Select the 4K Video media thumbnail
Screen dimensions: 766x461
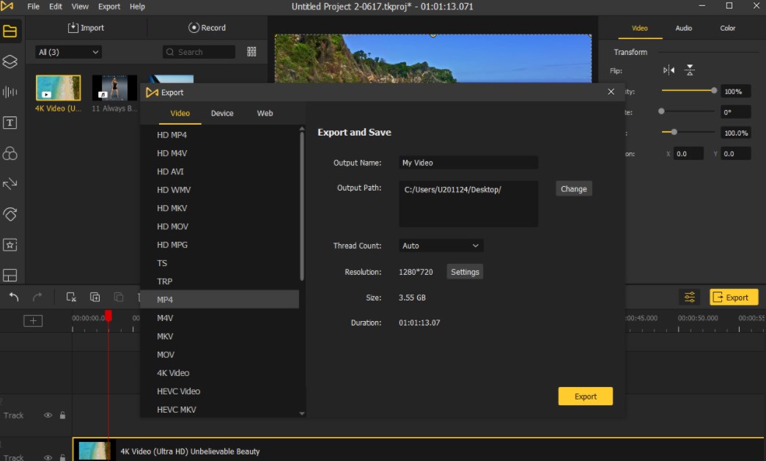(x=58, y=88)
